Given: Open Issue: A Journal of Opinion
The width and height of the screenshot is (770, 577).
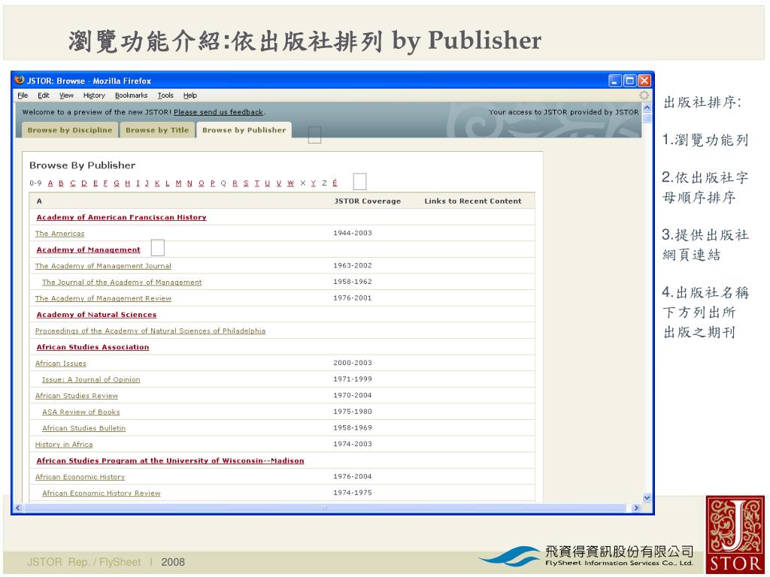Looking at the screenshot, I should coord(91,379).
